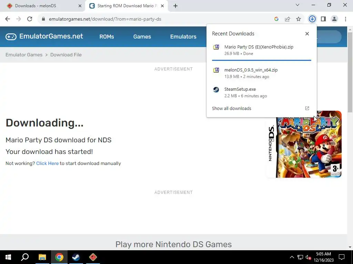Viewport: 353px width, 264px height.
Task: Open the ROMs menu
Action: [x=107, y=36]
